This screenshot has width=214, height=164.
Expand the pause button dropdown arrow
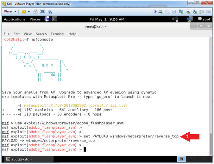click(29, 12)
